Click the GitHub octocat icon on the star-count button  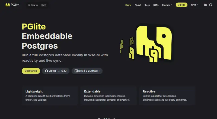pos(46,71)
